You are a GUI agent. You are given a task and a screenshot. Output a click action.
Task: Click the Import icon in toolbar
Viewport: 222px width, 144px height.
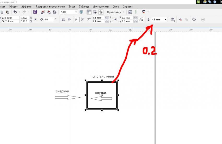click(43, 12)
